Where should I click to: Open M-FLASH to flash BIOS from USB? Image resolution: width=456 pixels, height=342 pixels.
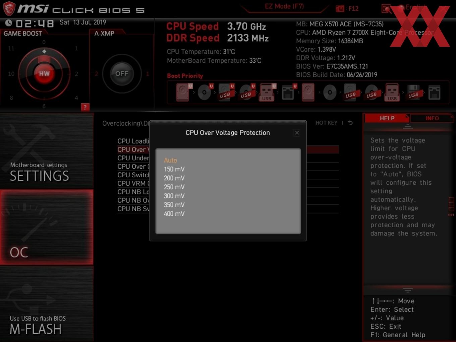tap(47, 304)
